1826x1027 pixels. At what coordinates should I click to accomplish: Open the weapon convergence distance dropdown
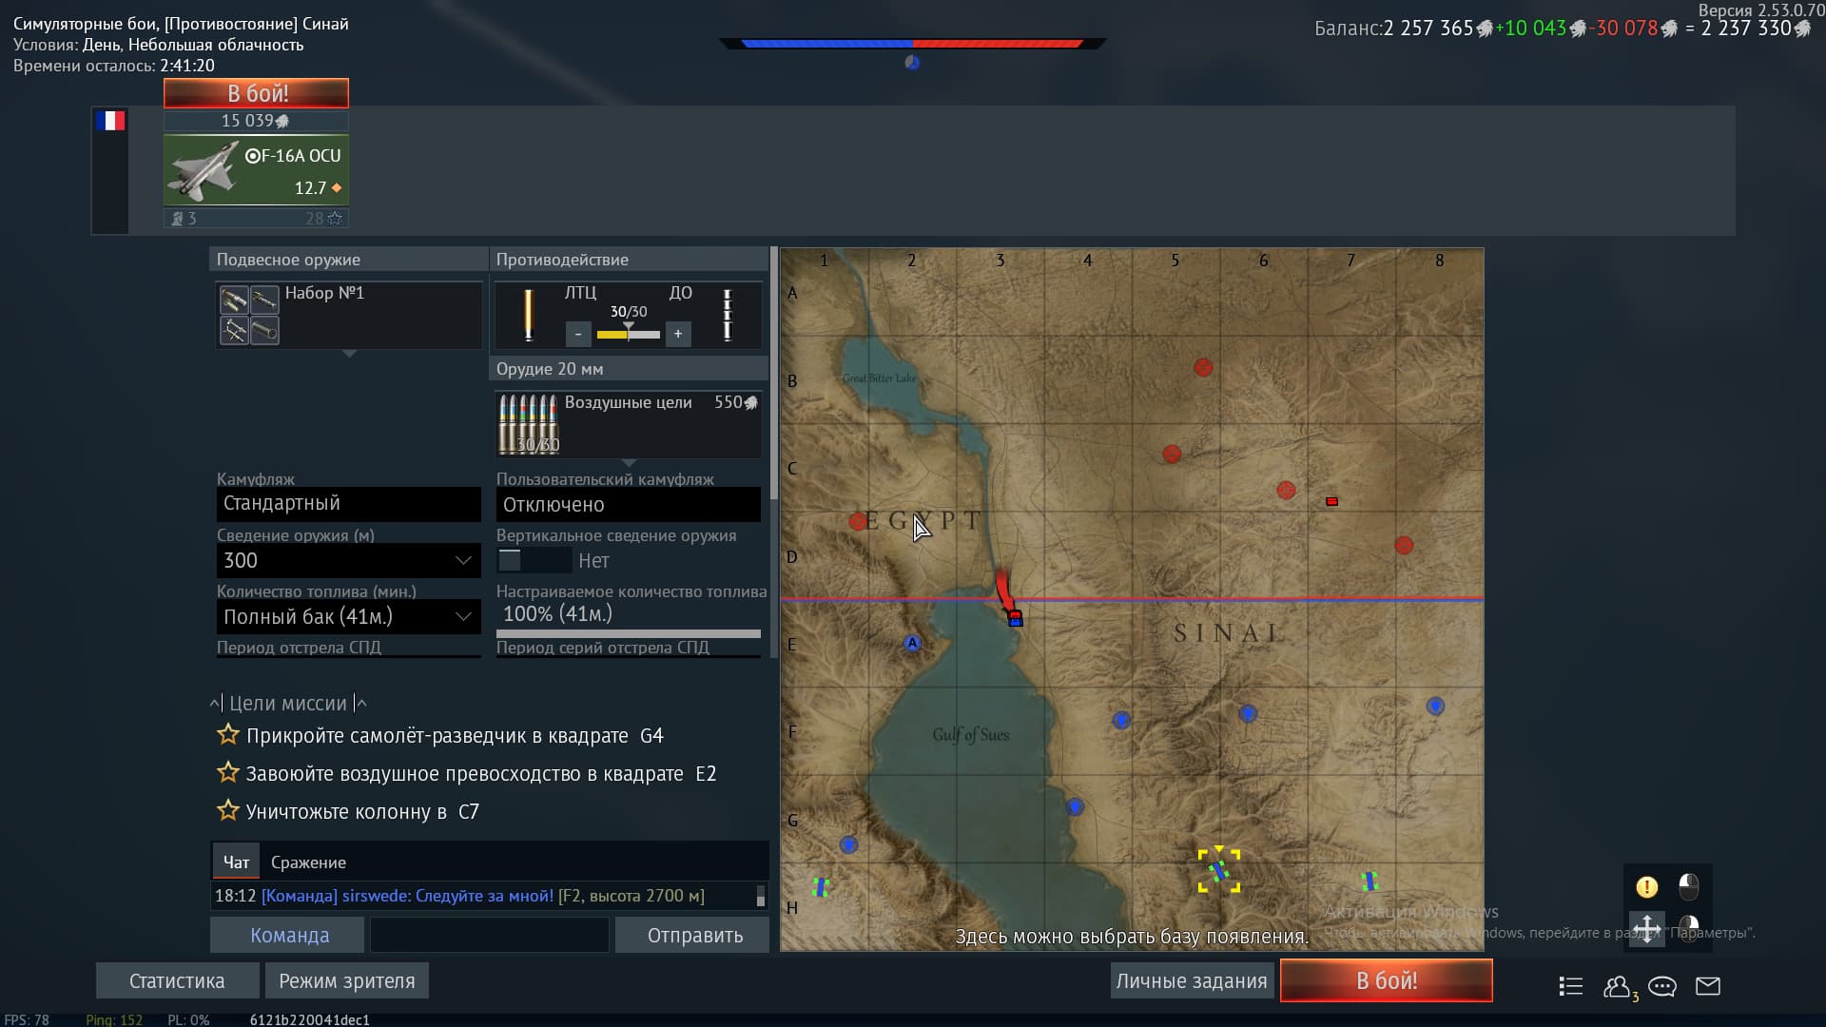(x=348, y=560)
